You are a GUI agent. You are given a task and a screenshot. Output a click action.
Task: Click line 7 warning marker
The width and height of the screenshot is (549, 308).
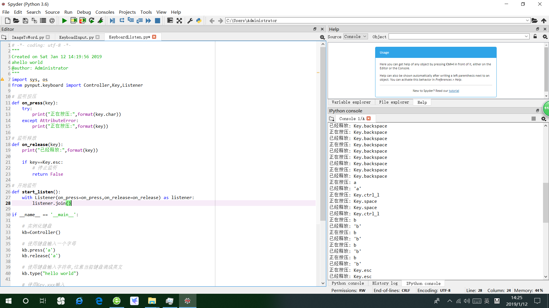3,79
